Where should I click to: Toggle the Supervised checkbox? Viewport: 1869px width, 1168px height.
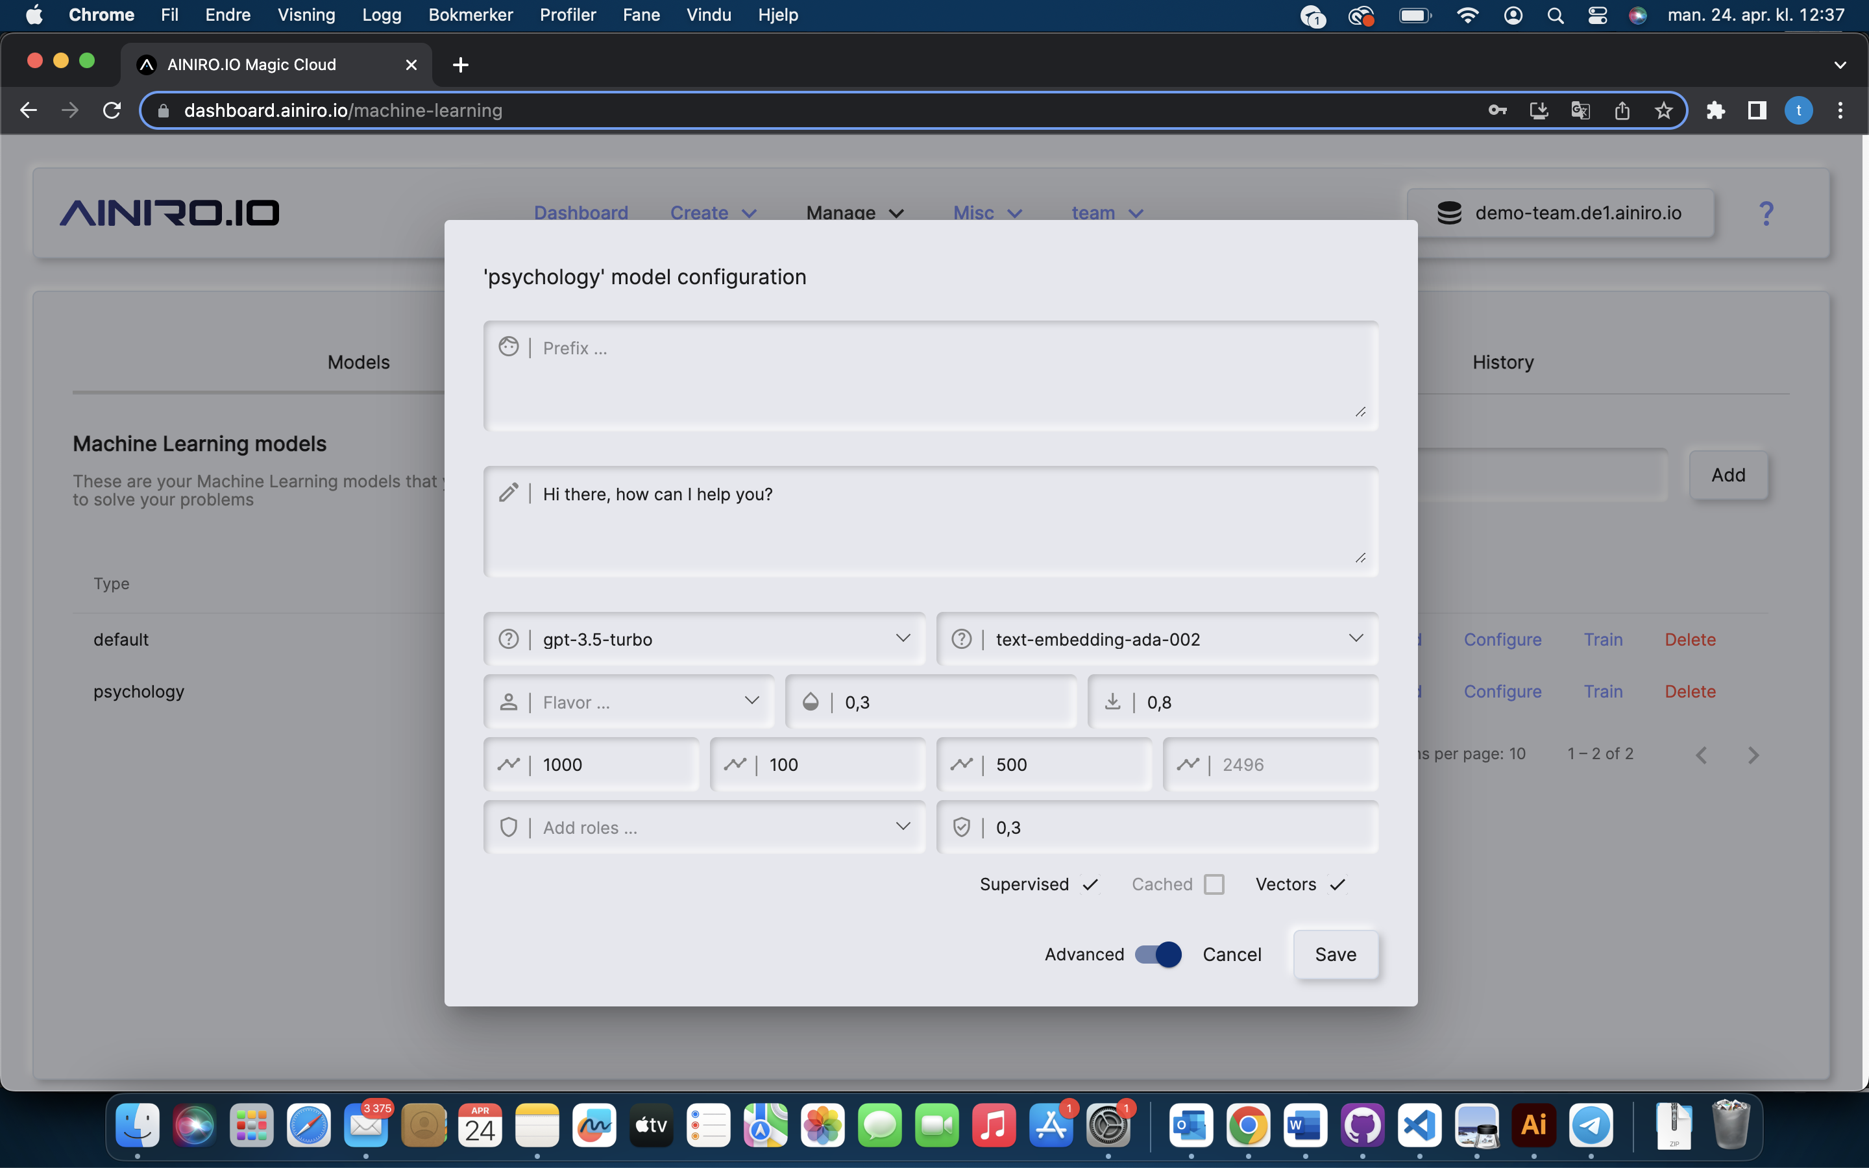[1090, 884]
